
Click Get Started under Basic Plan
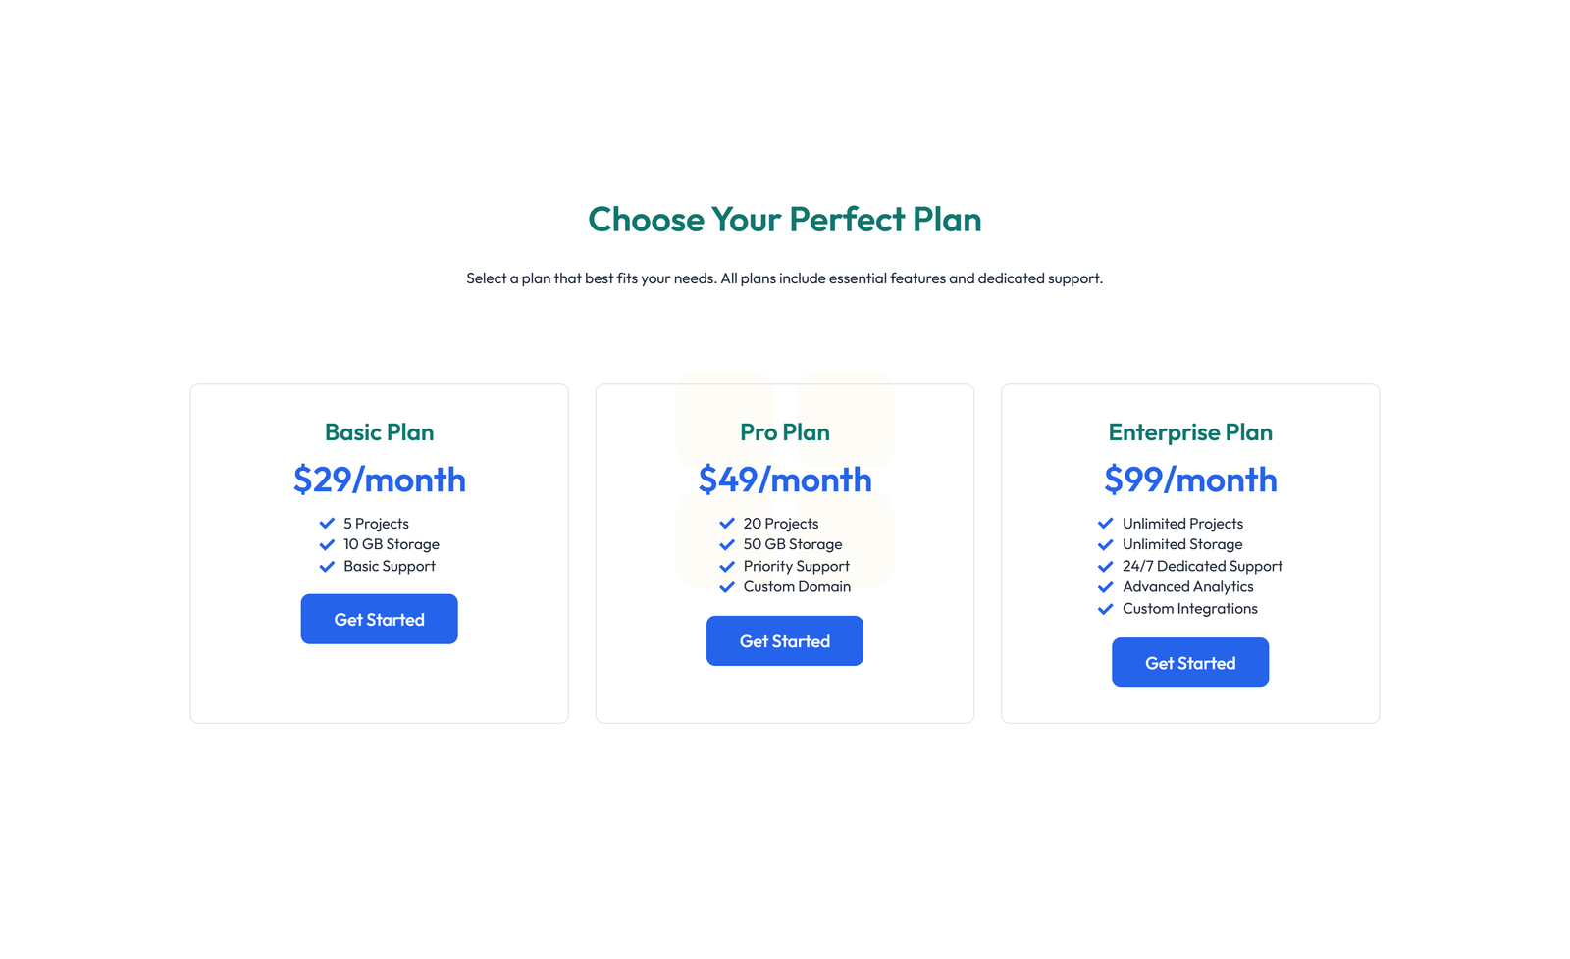pos(379,619)
